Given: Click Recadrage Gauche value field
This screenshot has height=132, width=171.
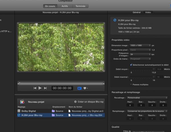Looking at the screenshot, I should click(152, 105).
